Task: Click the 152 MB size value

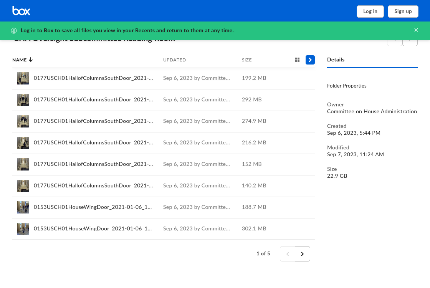Action: point(252,164)
